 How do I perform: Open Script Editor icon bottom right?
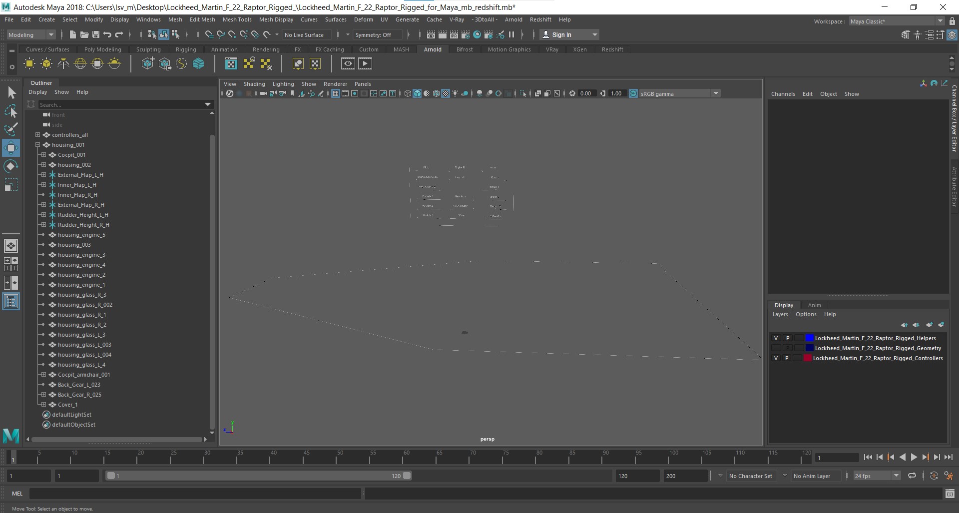tap(950, 494)
